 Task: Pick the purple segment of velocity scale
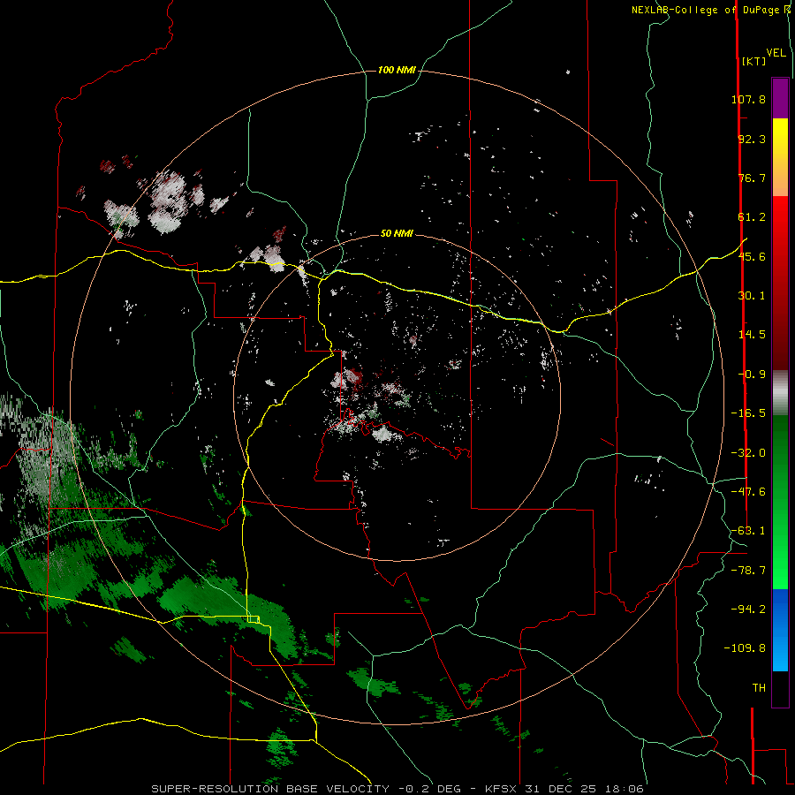pyautogui.click(x=780, y=99)
